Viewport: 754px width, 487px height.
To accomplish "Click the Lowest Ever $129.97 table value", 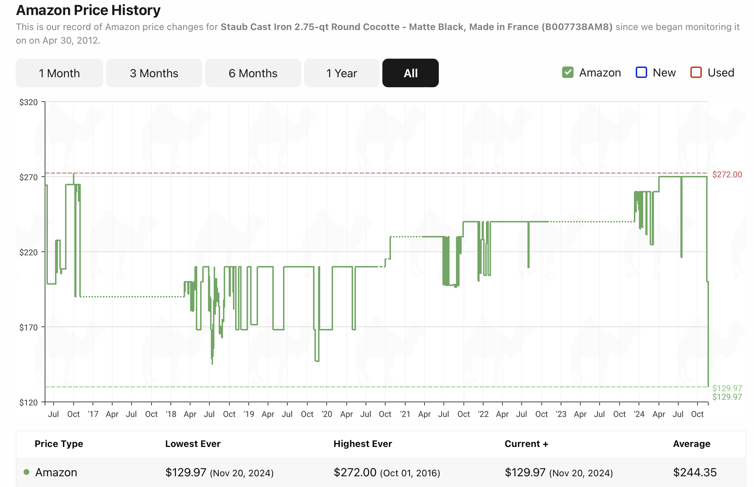I will 219,472.
